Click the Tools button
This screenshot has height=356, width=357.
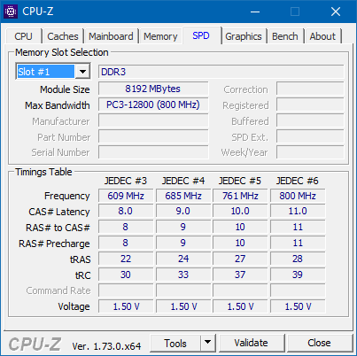[175, 343]
